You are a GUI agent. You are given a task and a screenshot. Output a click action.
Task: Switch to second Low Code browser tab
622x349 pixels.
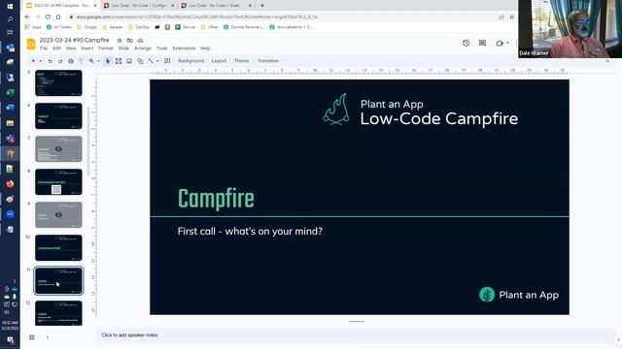[x=139, y=6]
